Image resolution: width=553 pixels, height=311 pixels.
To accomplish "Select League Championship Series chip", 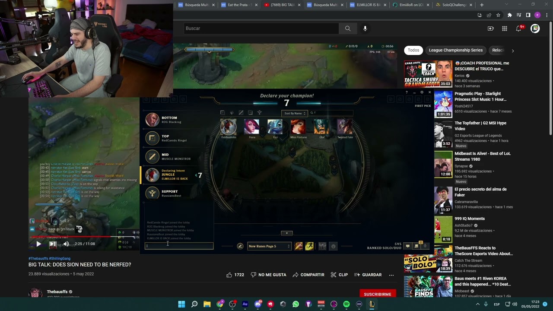I will pos(455,50).
